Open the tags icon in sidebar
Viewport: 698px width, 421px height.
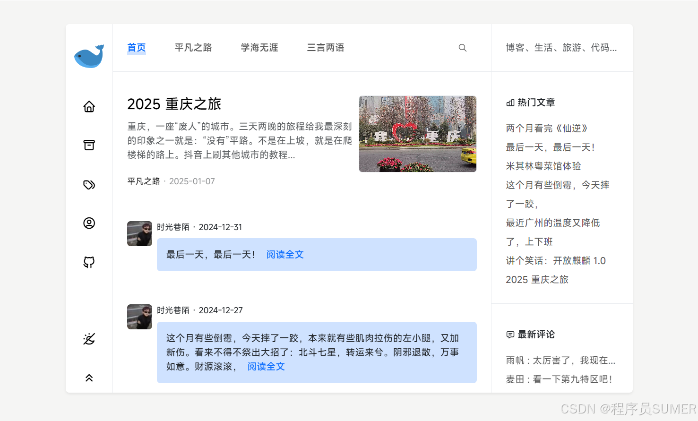[89, 184]
